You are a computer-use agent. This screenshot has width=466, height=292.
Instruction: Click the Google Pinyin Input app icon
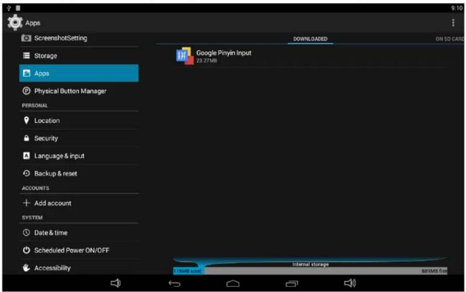[x=184, y=55]
